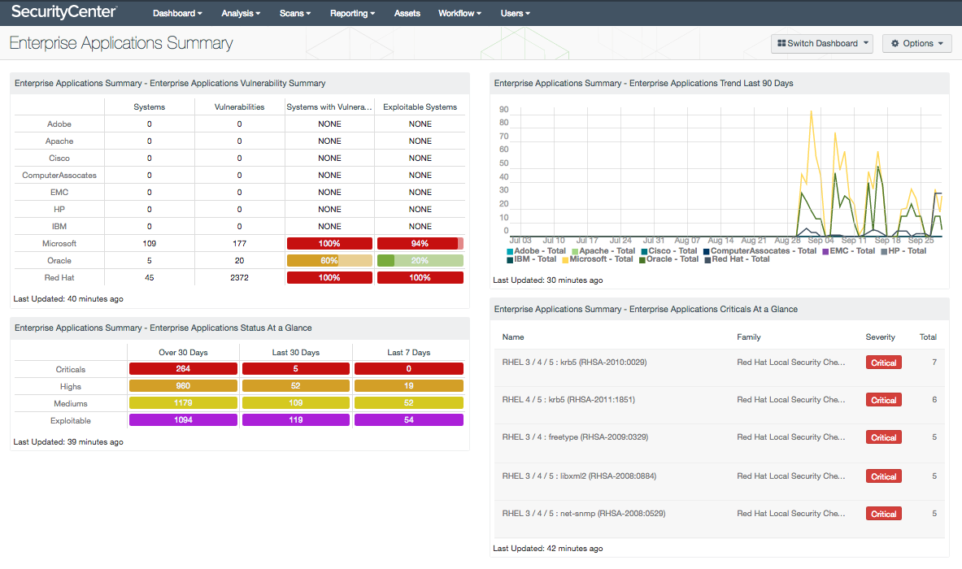
Task: Click the SecurityCenter logo
Action: click(x=63, y=11)
